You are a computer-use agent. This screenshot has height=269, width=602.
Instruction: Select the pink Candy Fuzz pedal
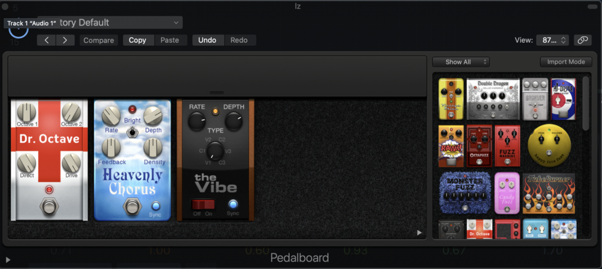pos(507,193)
